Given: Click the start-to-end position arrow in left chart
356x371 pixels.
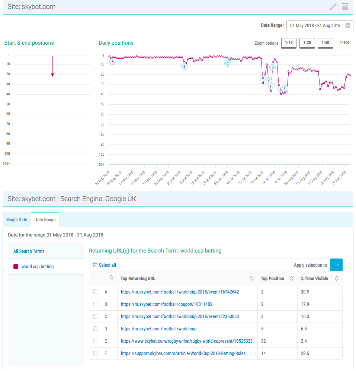Looking at the screenshot, I should point(52,66).
